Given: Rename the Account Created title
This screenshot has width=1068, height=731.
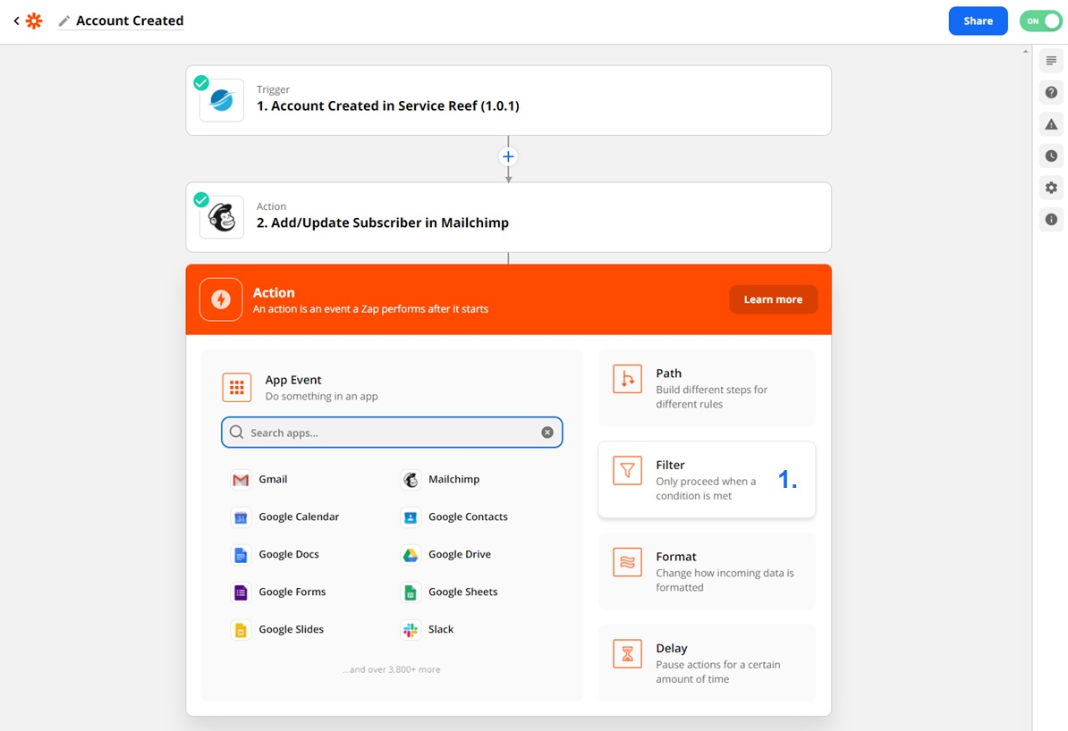Looking at the screenshot, I should click(x=130, y=21).
